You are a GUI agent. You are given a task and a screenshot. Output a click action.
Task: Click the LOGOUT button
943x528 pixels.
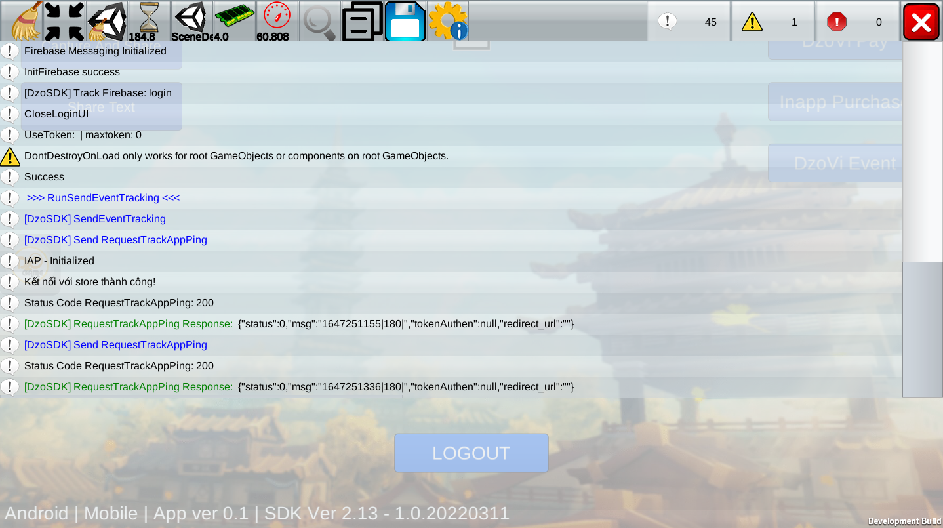pyautogui.click(x=471, y=453)
